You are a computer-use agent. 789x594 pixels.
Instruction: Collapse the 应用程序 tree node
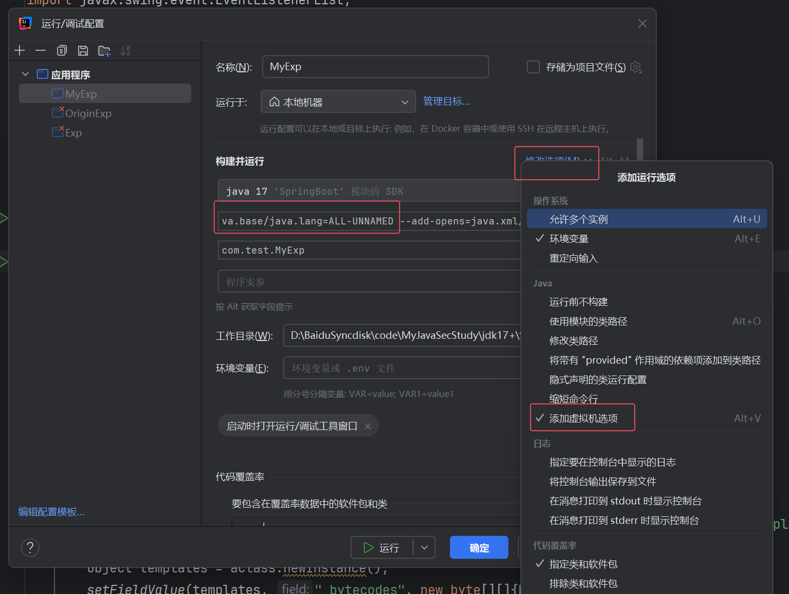click(25, 74)
